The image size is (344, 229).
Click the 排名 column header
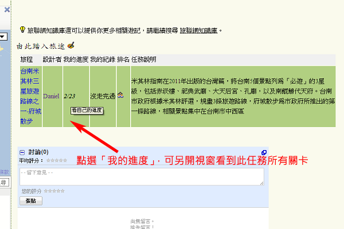click(x=123, y=60)
